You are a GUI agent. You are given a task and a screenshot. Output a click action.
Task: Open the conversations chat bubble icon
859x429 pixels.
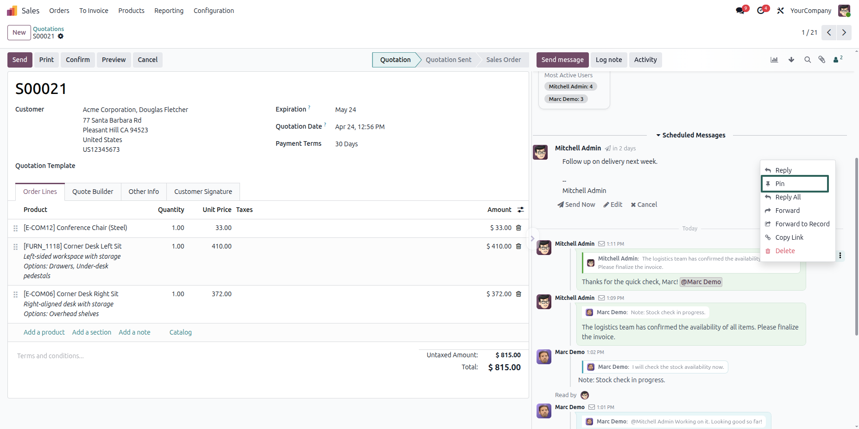click(740, 11)
